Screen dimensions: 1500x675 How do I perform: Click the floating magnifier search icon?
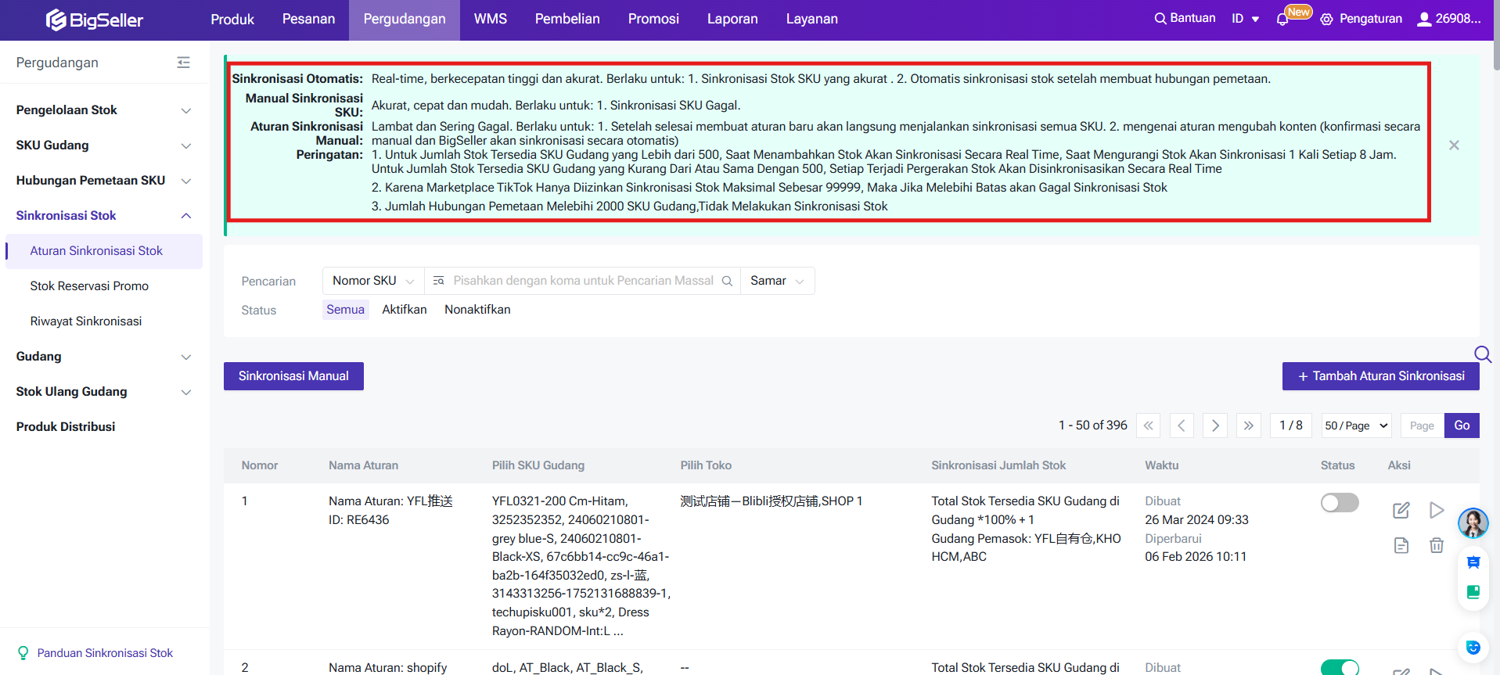[1482, 354]
